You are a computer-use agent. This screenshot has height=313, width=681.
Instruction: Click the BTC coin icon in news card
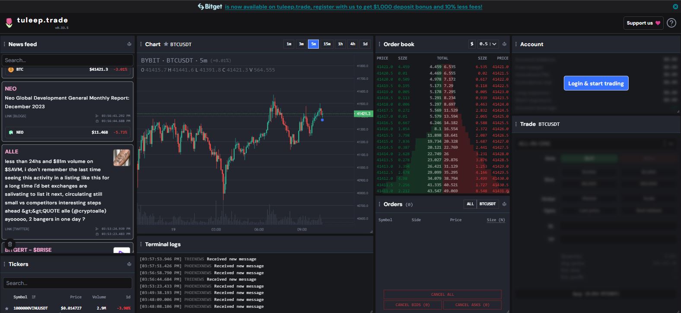[11, 69]
